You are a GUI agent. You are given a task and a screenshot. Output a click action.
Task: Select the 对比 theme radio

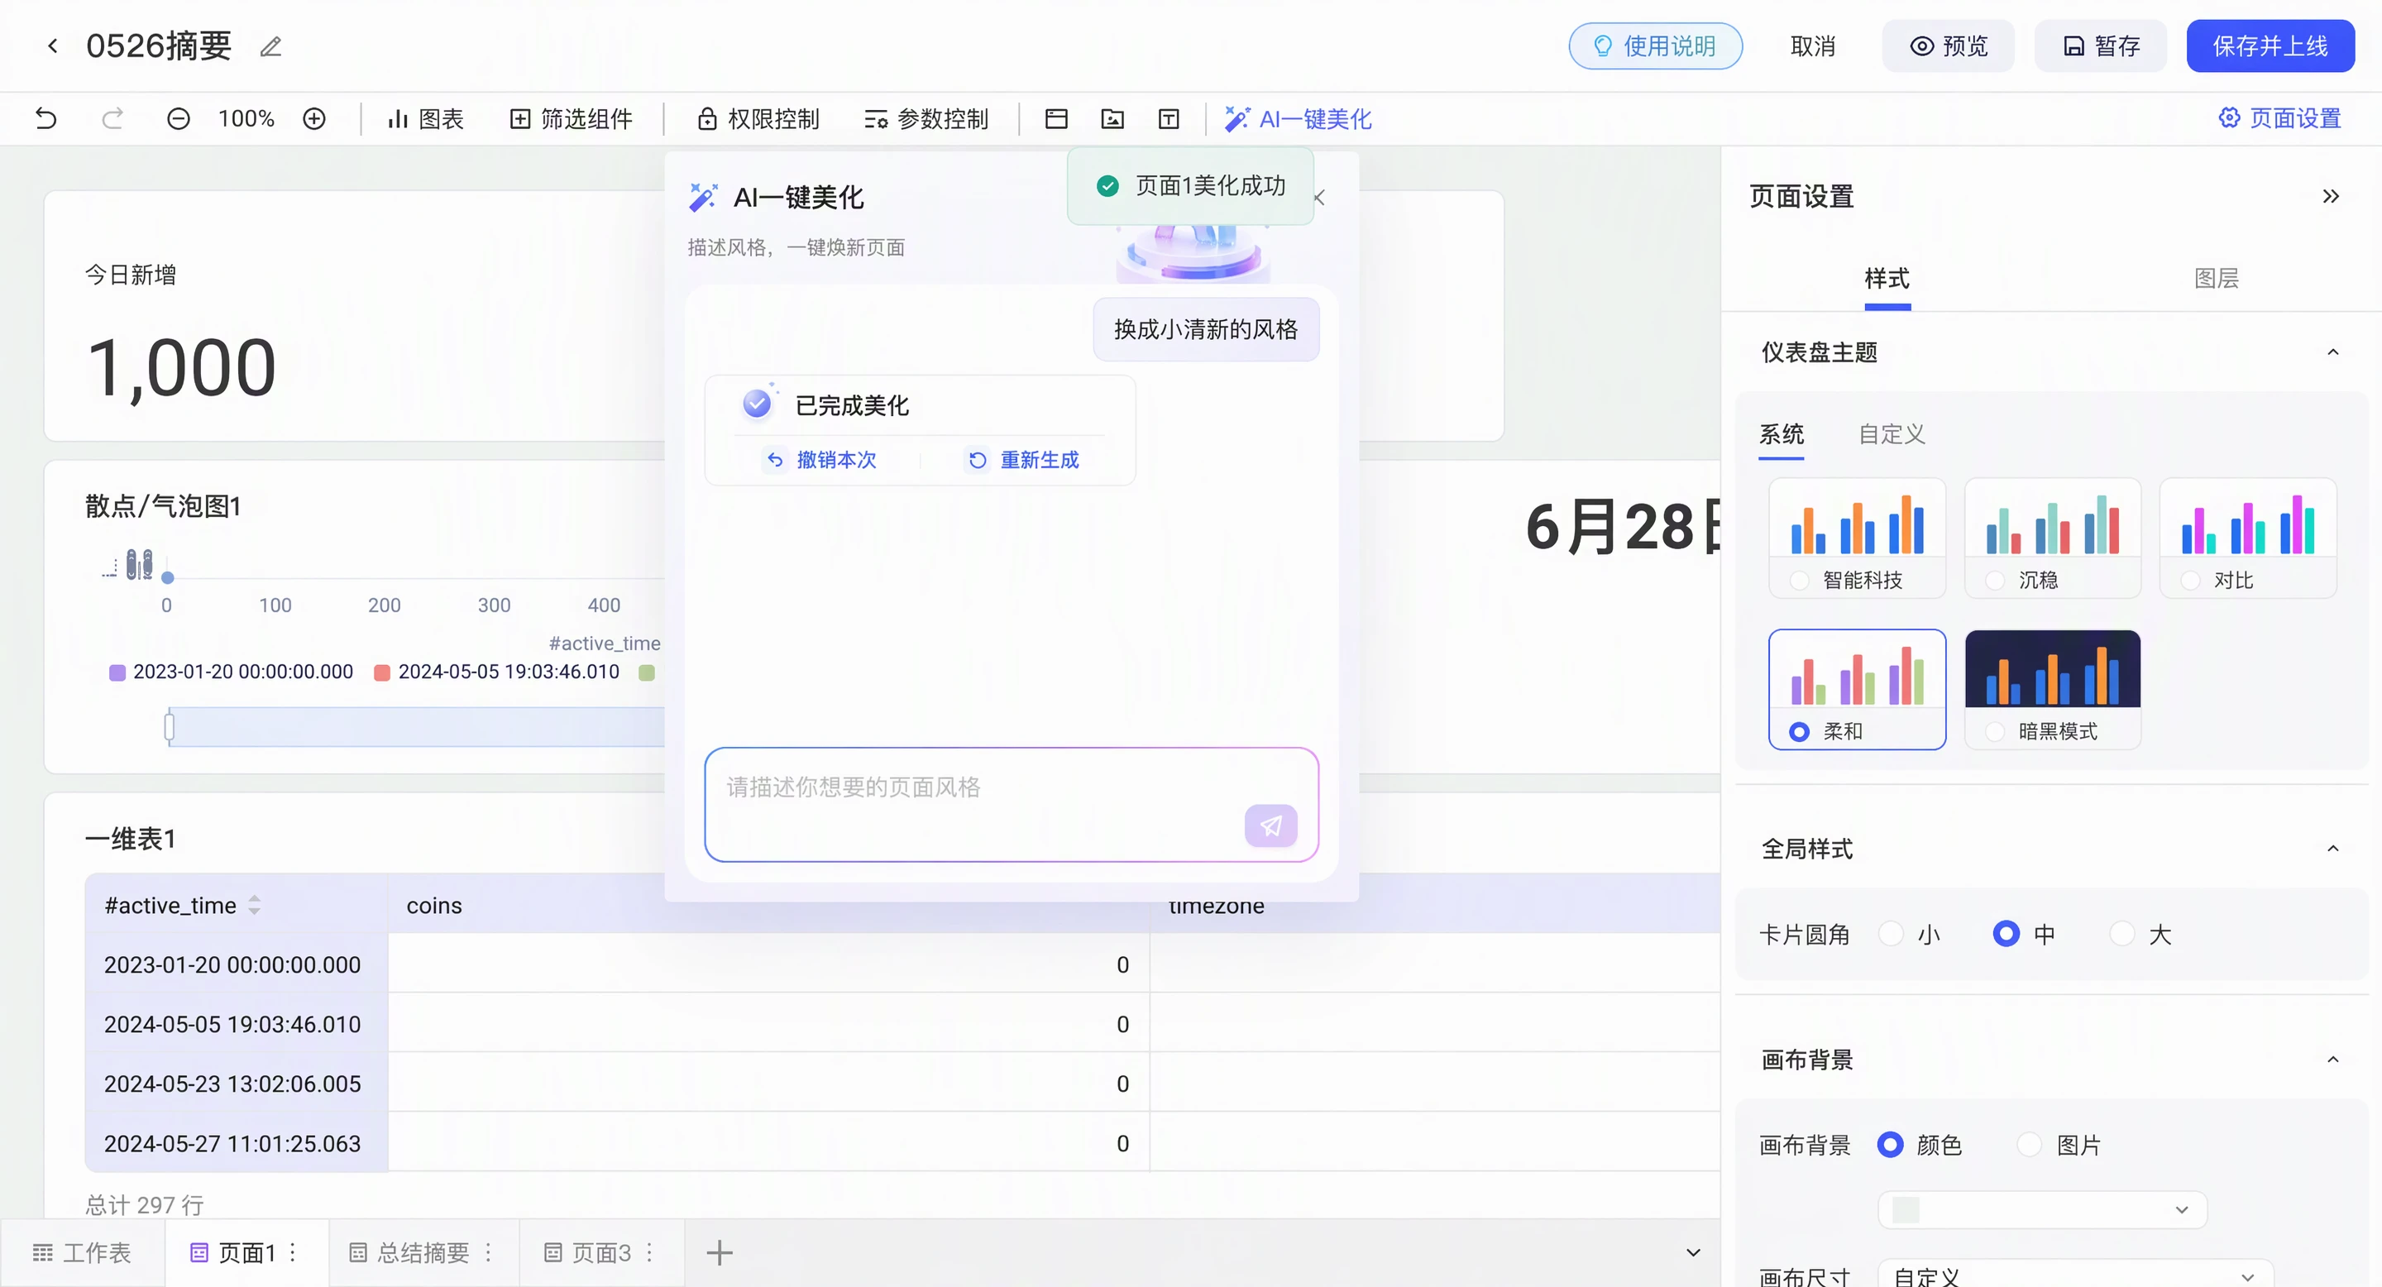coord(2191,581)
